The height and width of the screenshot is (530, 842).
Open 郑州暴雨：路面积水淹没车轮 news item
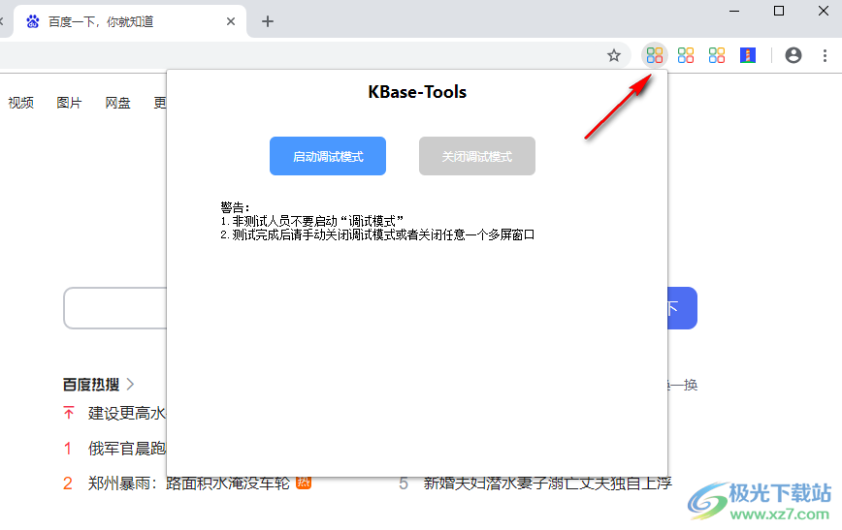coord(189,483)
